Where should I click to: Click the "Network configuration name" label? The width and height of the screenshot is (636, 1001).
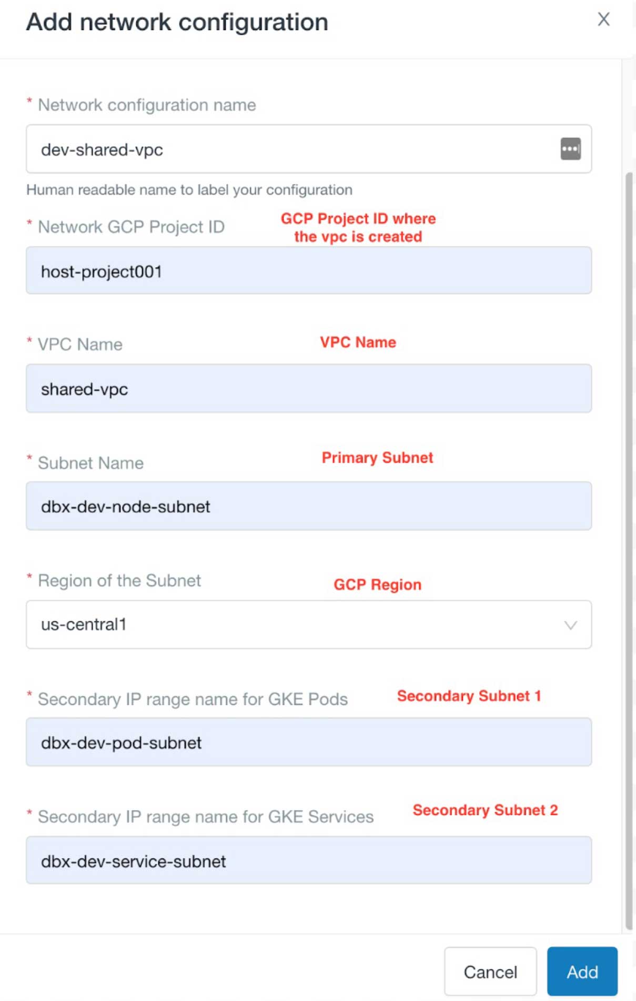pos(147,105)
